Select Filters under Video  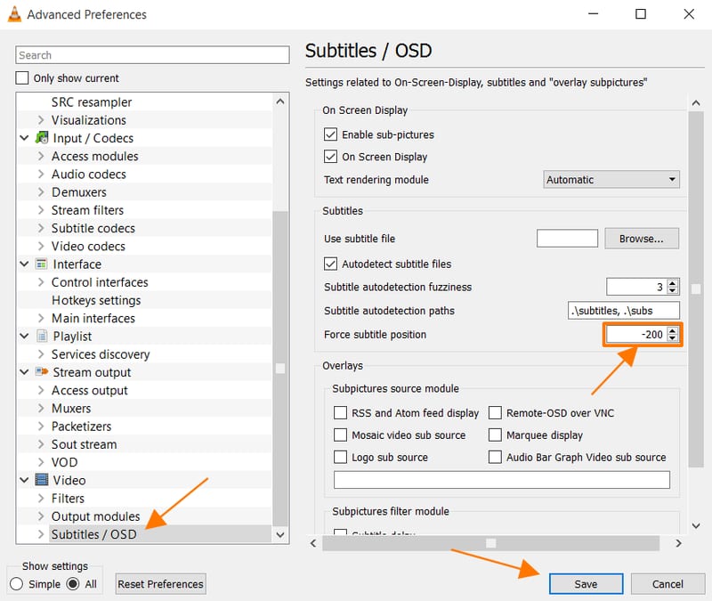click(x=69, y=499)
